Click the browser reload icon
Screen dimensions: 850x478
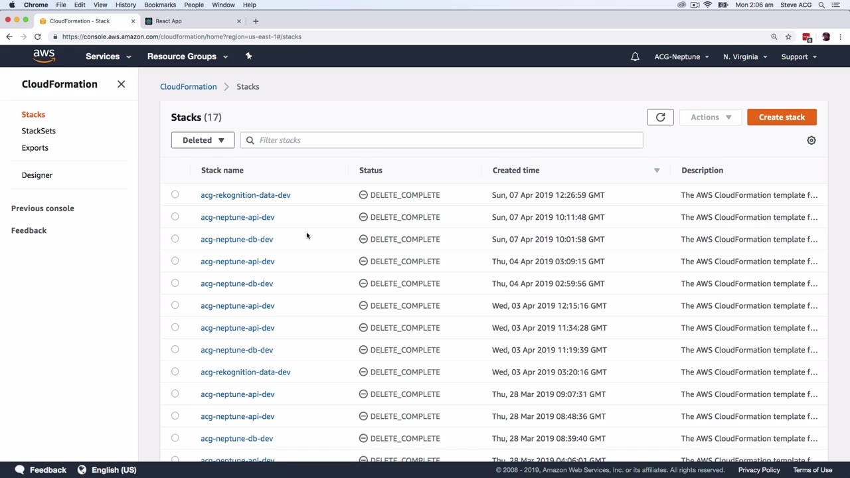[x=38, y=37]
